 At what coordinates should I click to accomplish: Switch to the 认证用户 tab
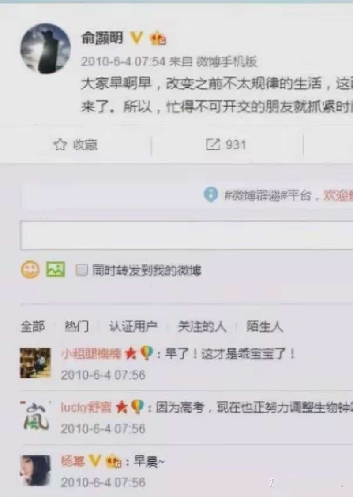(x=133, y=326)
